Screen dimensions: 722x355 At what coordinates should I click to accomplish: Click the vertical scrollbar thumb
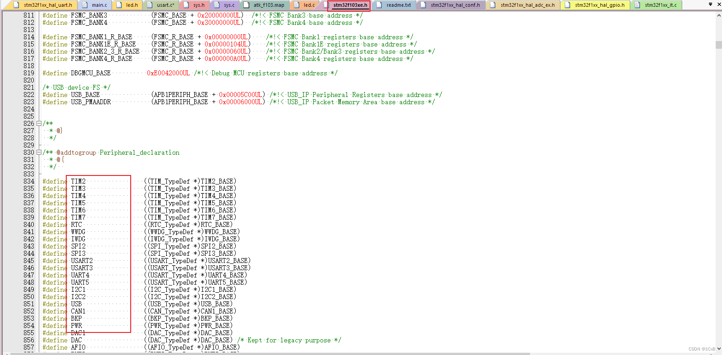point(718,45)
